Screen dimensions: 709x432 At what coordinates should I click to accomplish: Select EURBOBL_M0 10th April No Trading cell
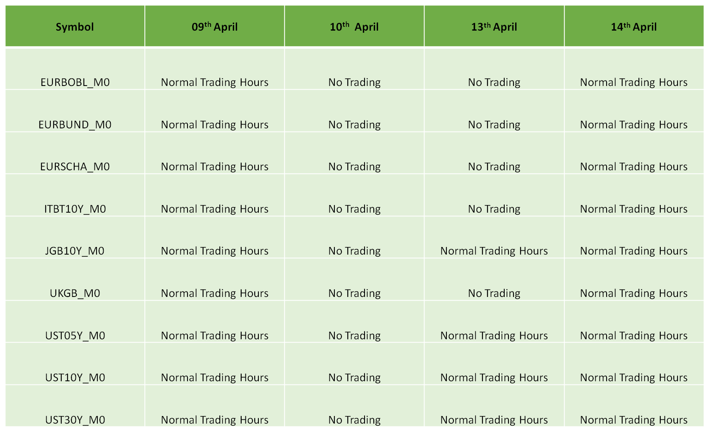(x=354, y=69)
